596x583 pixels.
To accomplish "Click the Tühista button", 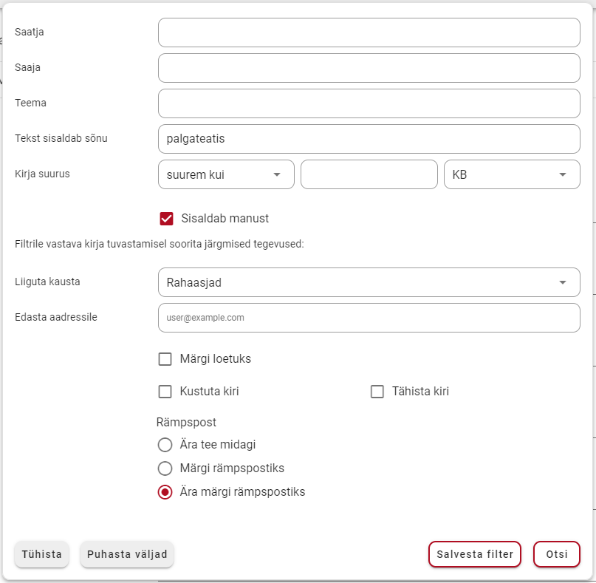I will pyautogui.click(x=42, y=554).
